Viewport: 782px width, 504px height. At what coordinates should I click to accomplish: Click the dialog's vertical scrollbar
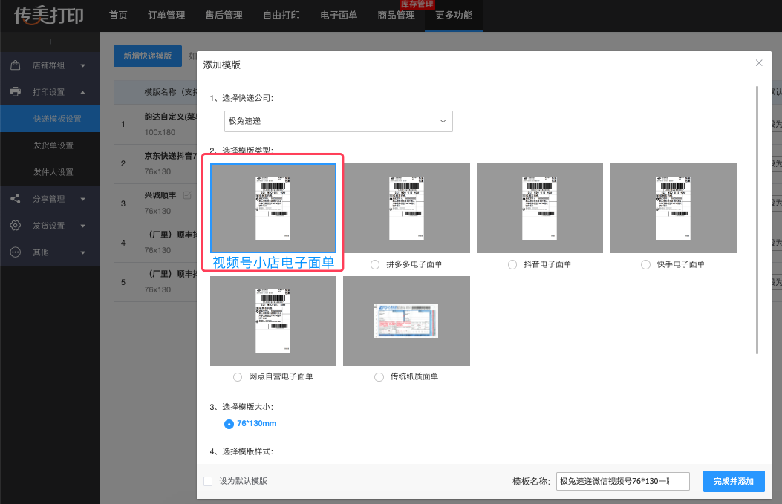(757, 220)
